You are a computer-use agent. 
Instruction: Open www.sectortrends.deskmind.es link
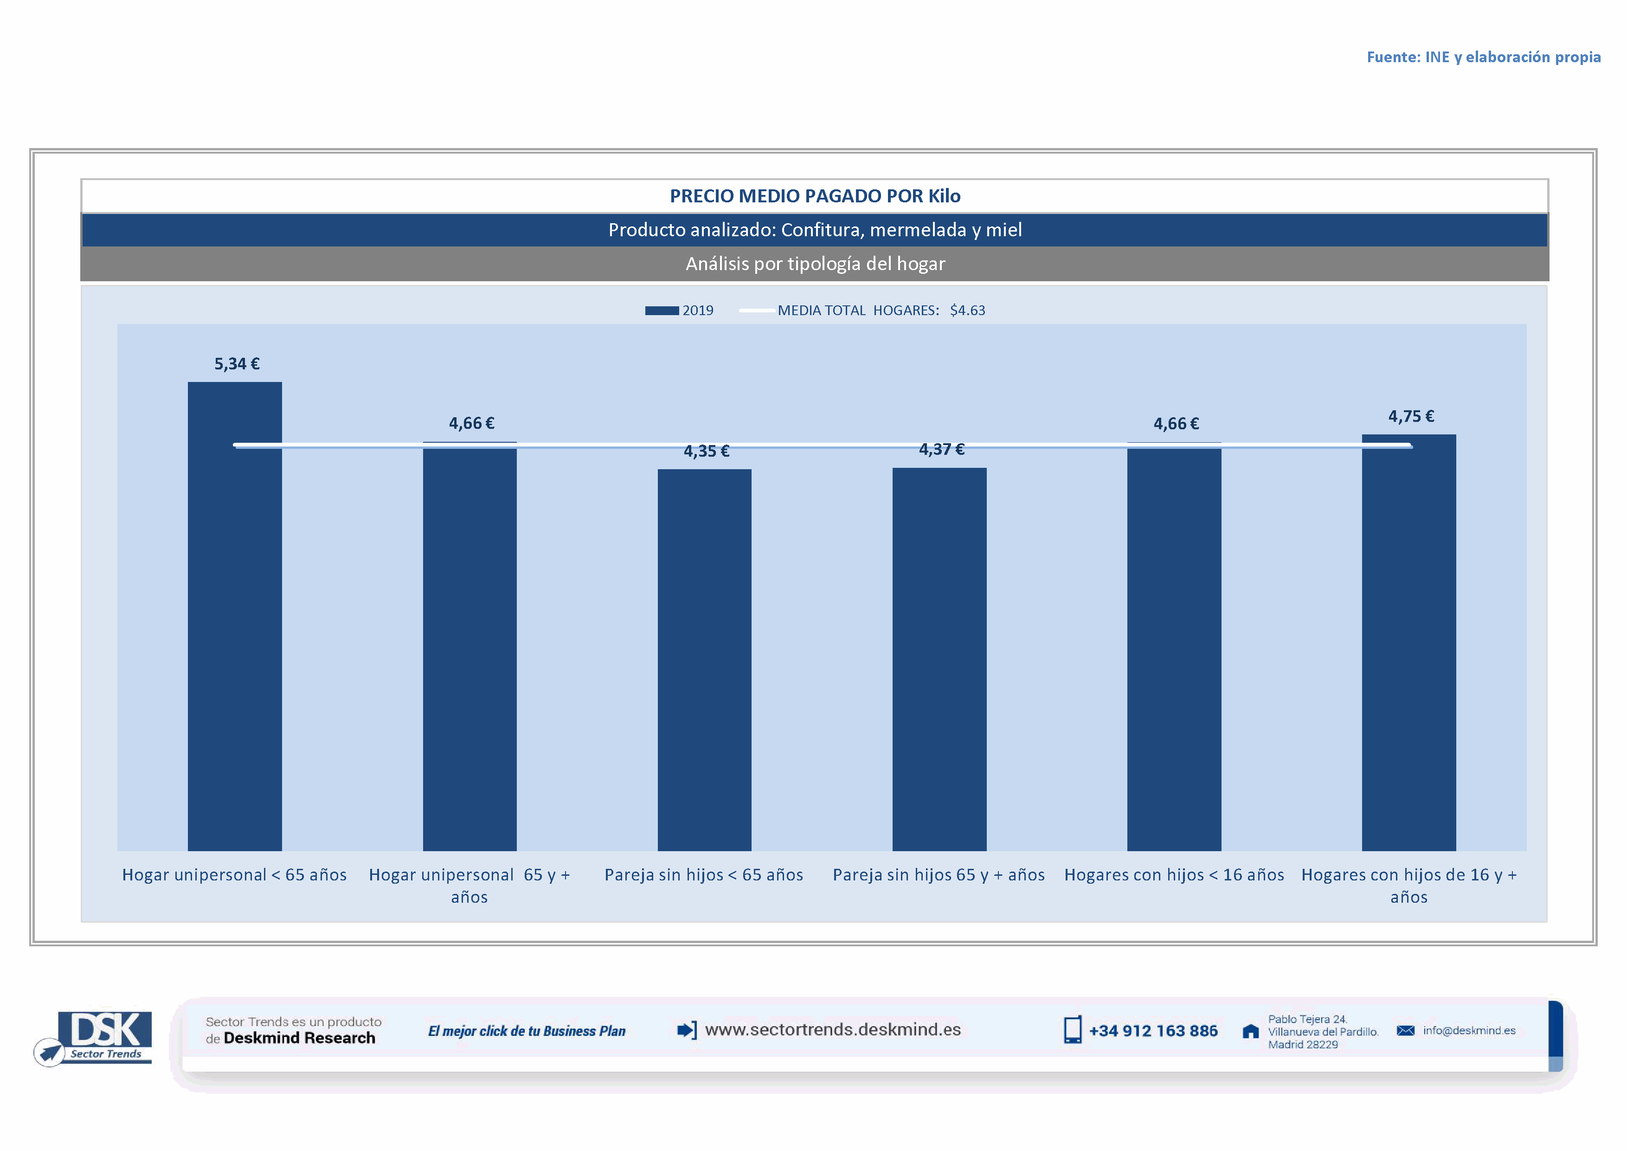(833, 1030)
